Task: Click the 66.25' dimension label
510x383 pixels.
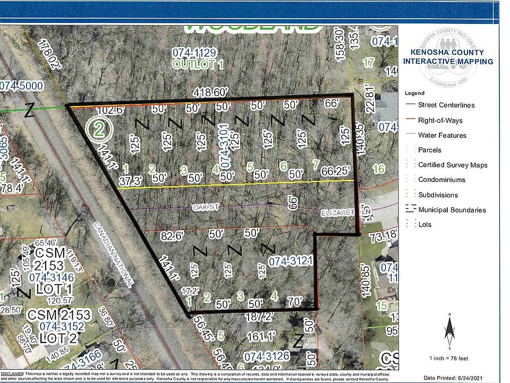Action: click(x=335, y=171)
